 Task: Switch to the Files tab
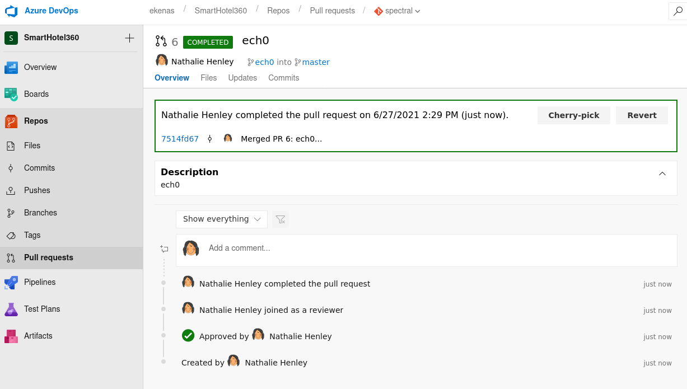(209, 78)
